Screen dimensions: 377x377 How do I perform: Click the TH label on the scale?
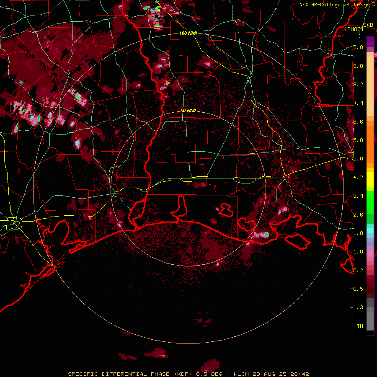360,326
